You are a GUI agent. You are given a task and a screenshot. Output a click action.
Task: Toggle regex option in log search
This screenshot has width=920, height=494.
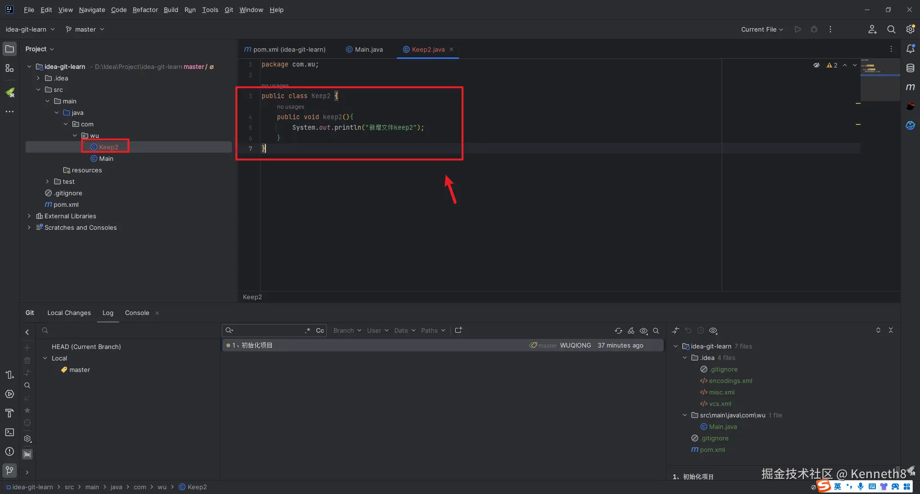(308, 330)
